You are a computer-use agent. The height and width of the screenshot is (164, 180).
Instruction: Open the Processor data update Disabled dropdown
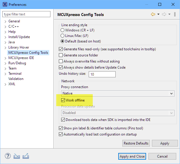click(118, 113)
